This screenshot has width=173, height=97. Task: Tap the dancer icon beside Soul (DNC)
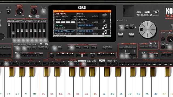(104, 21)
